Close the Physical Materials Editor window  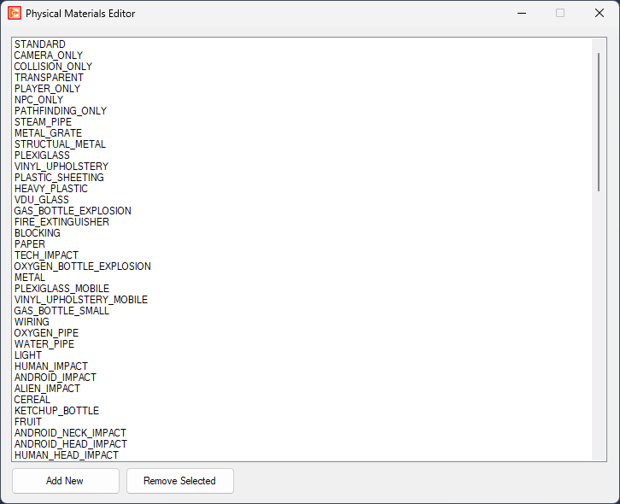[600, 14]
